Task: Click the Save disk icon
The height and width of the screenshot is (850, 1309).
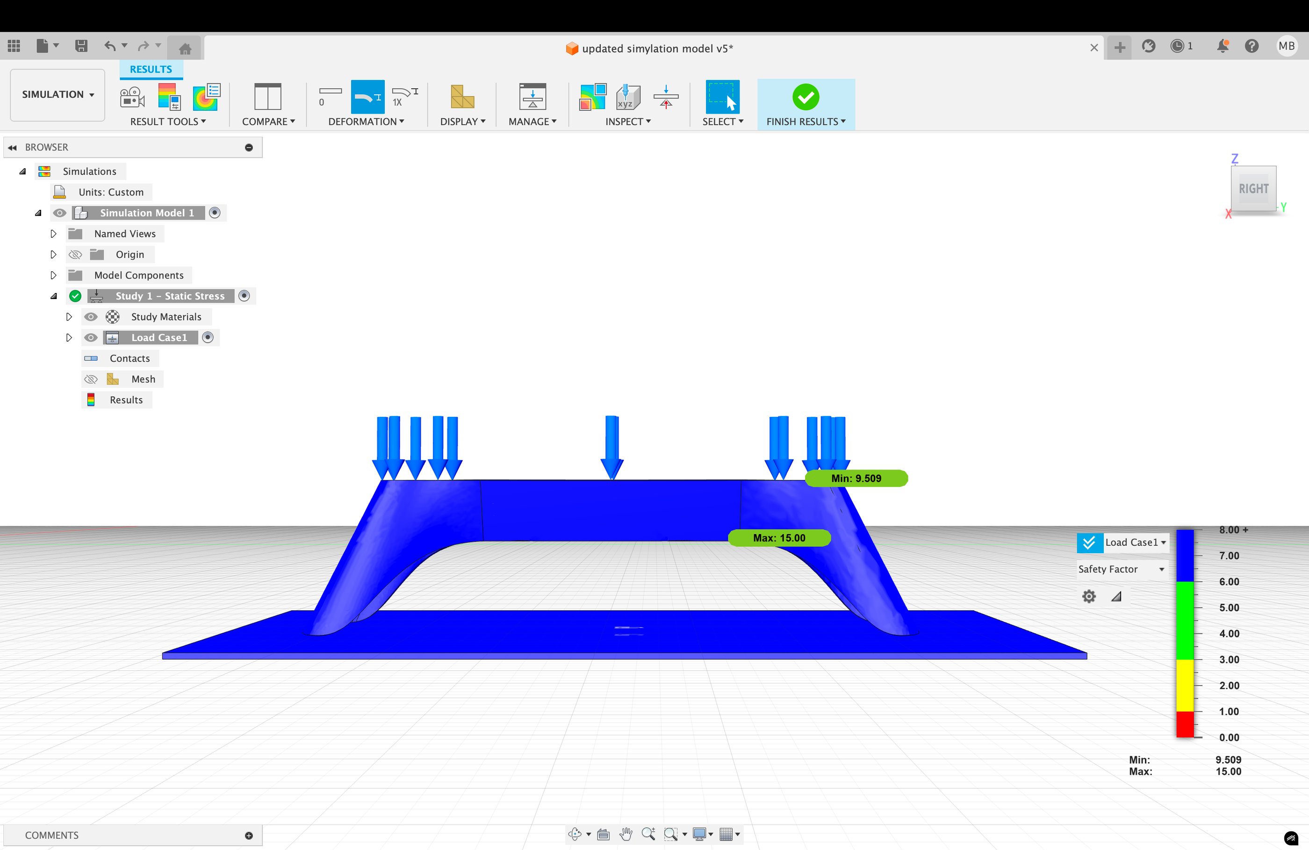Action: (x=81, y=46)
